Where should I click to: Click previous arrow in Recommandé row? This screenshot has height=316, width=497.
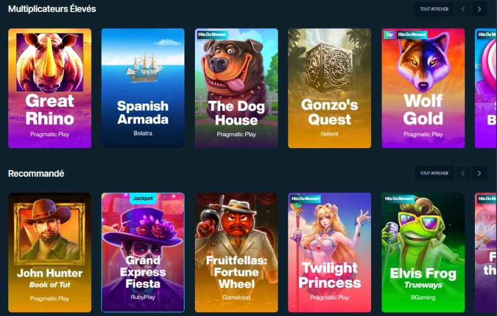click(x=463, y=173)
